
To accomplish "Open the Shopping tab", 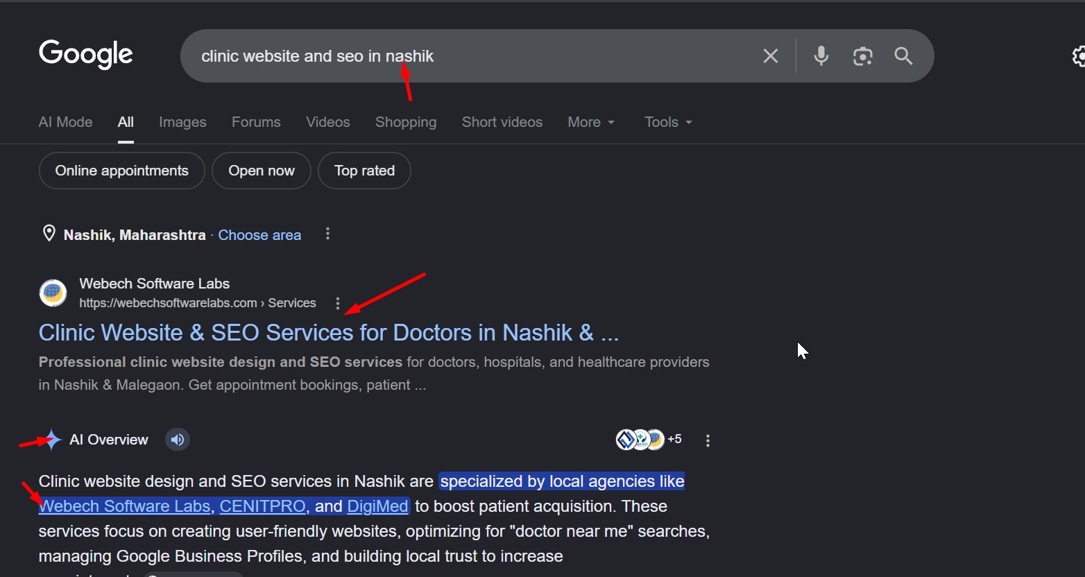I will point(406,122).
